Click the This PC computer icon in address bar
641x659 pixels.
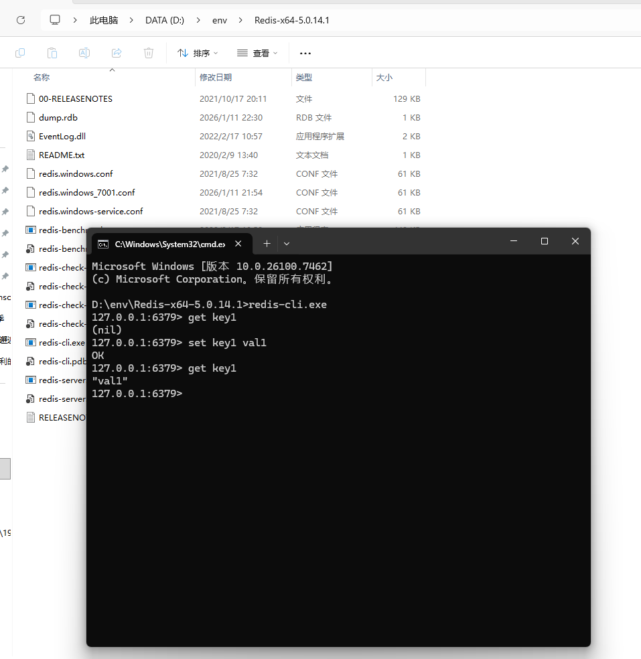tap(55, 19)
